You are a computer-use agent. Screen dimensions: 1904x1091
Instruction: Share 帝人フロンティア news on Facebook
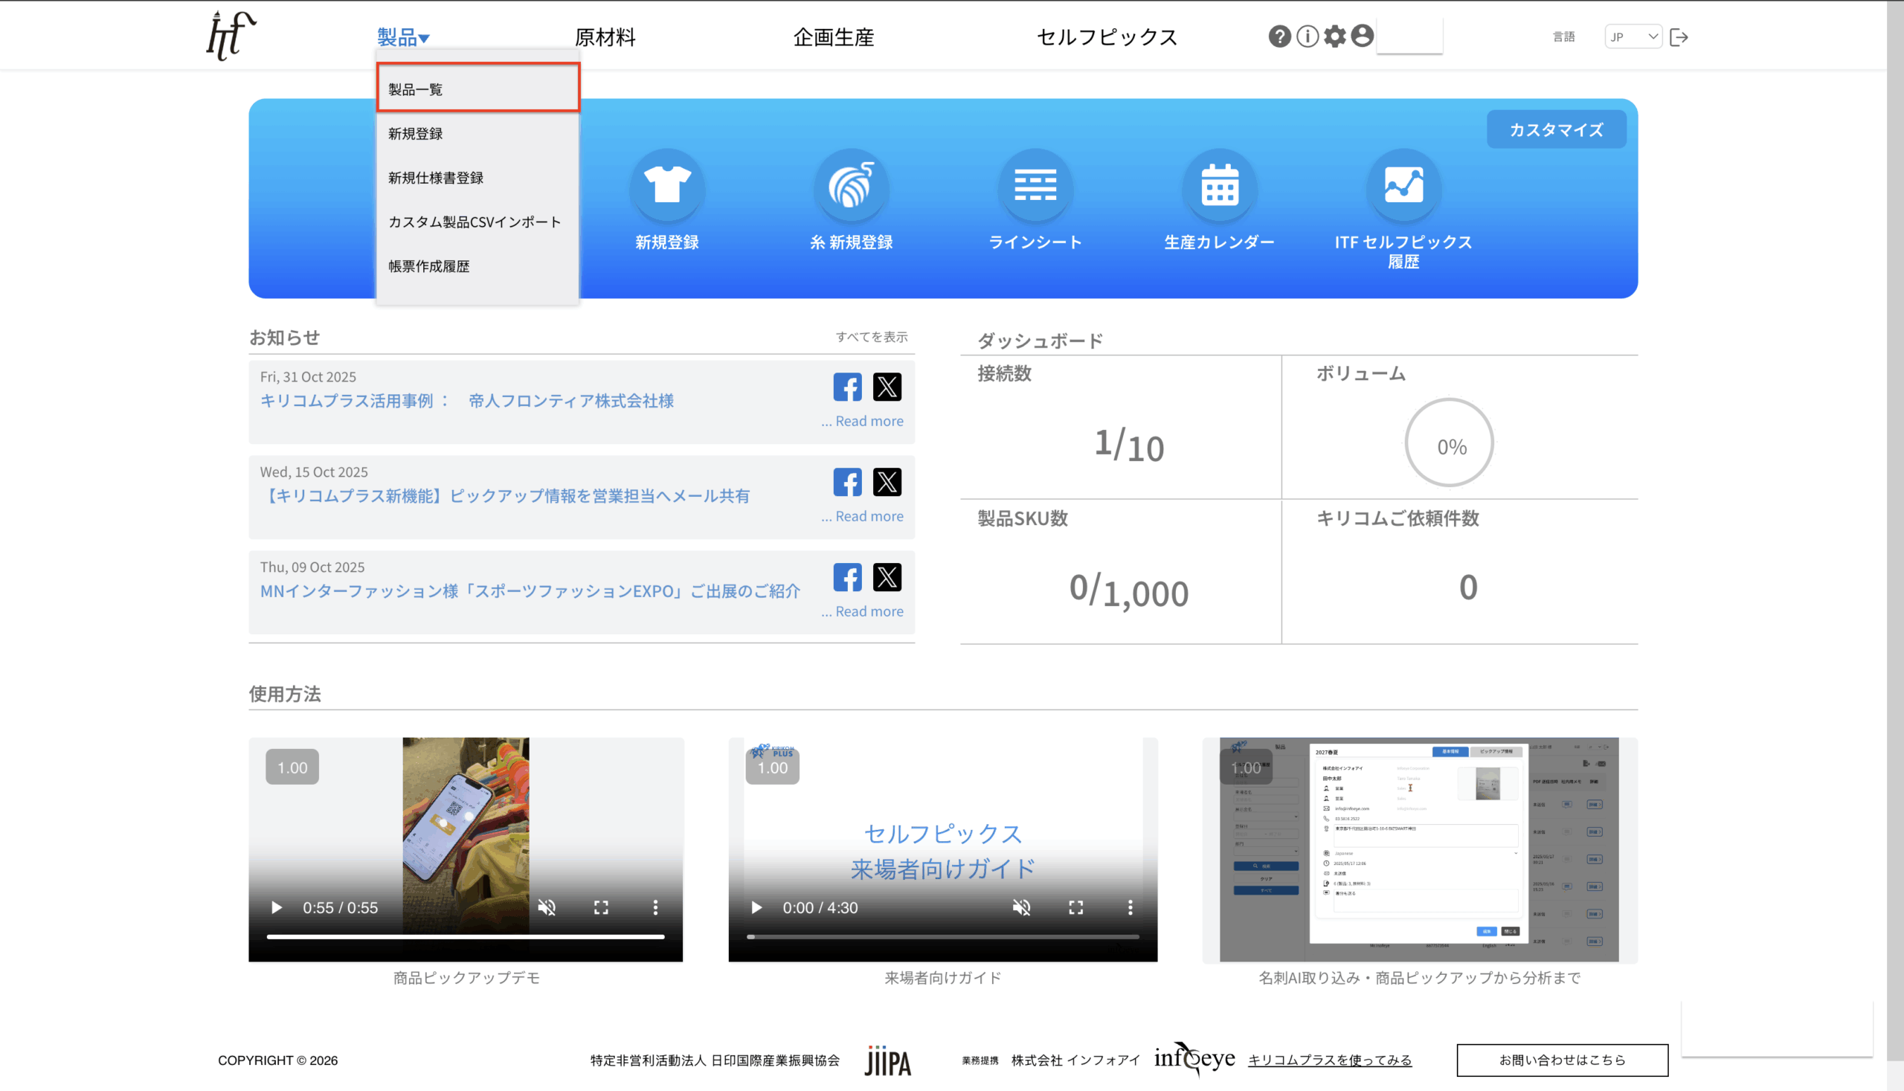coord(847,387)
